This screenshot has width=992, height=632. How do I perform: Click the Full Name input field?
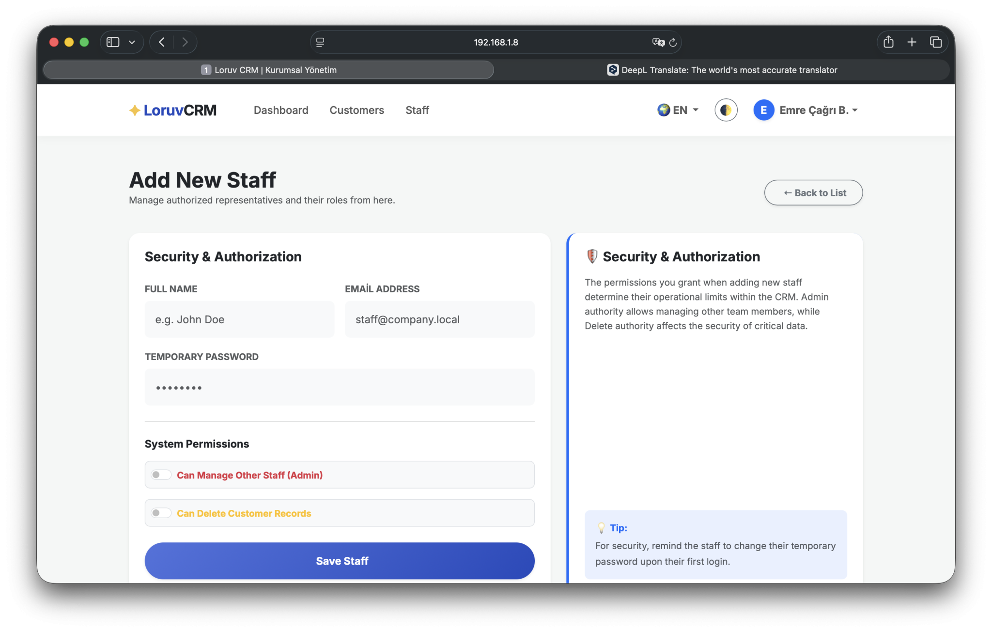coord(239,319)
